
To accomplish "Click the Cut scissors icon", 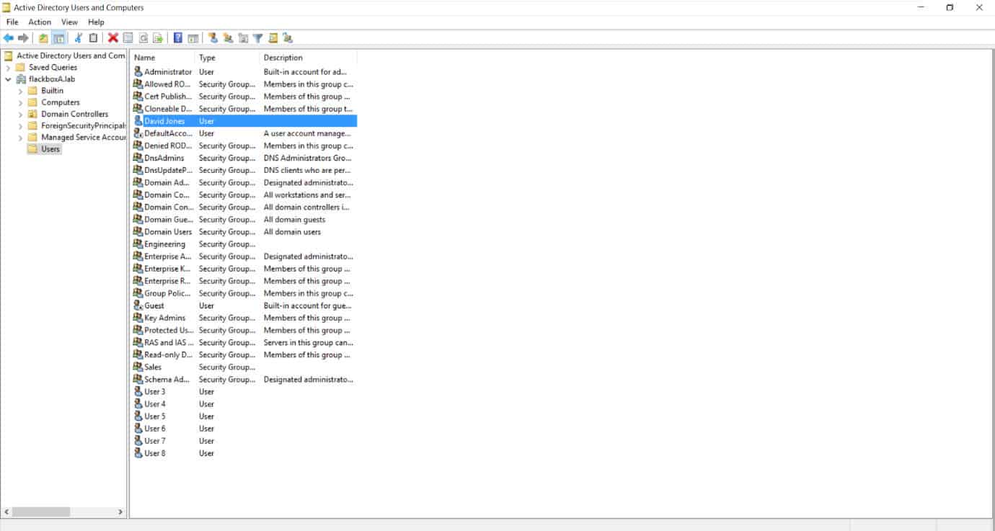I will (79, 38).
